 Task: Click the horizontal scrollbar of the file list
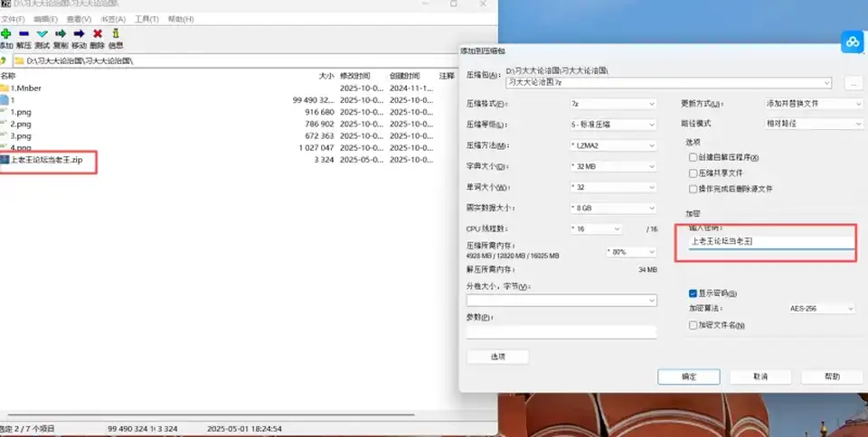211,414
